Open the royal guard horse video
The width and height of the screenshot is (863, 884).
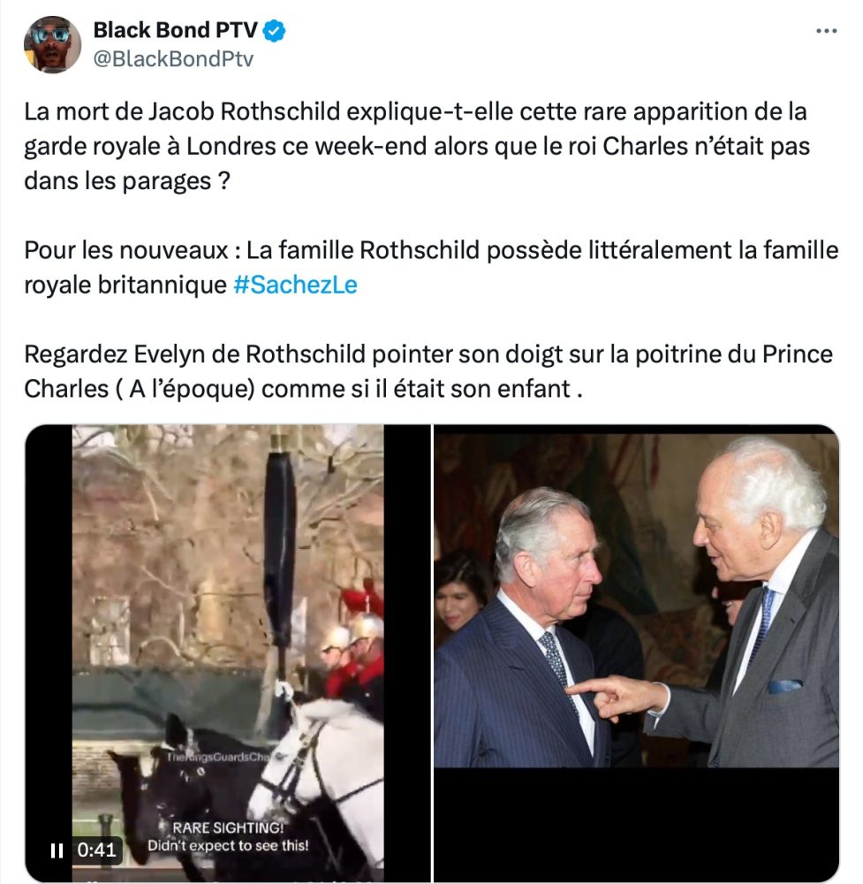pyautogui.click(x=228, y=653)
